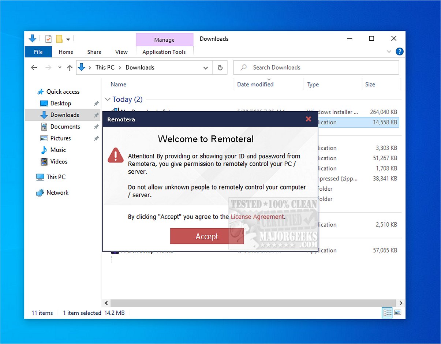Close the Remotera dialog with red X
Image resolution: width=441 pixels, height=344 pixels.
point(309,119)
